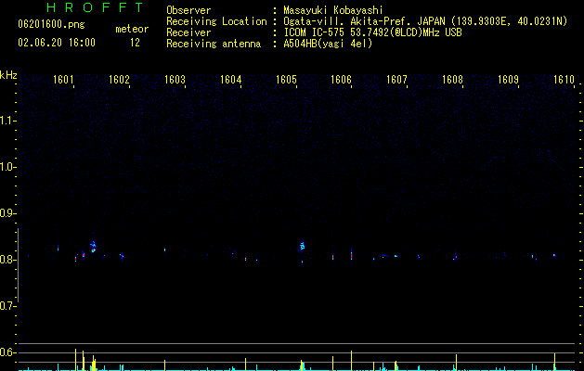Image resolution: width=584 pixels, height=371 pixels.
Task: Click the 1602 time marker
Action: (119, 80)
